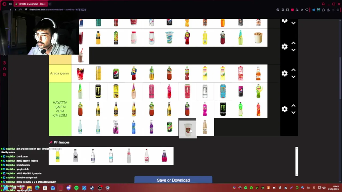Edit the HAYATTA İÇMEM VEYA İÇMEDİM tier label
The width and height of the screenshot is (342, 192).
60,109
